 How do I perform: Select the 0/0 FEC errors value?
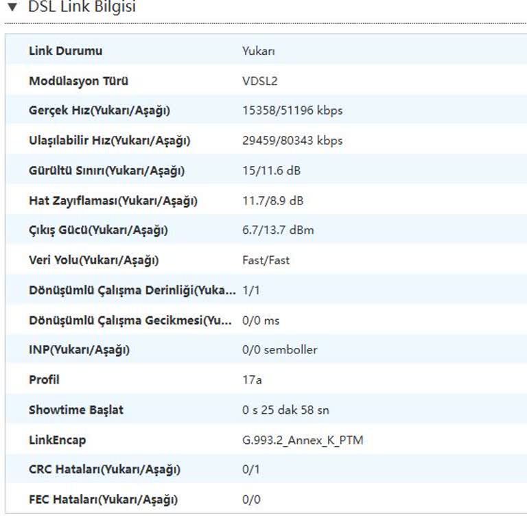coord(251,500)
